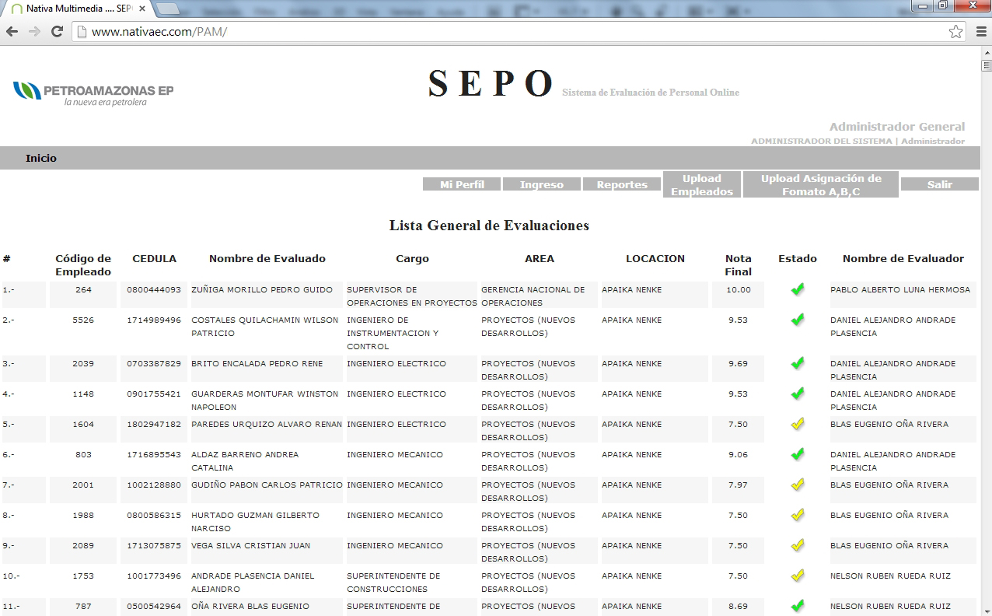The width and height of the screenshot is (992, 616).
Task: Click green checkmark for Zuñiga Morillo Pedro Guido
Action: tap(797, 289)
